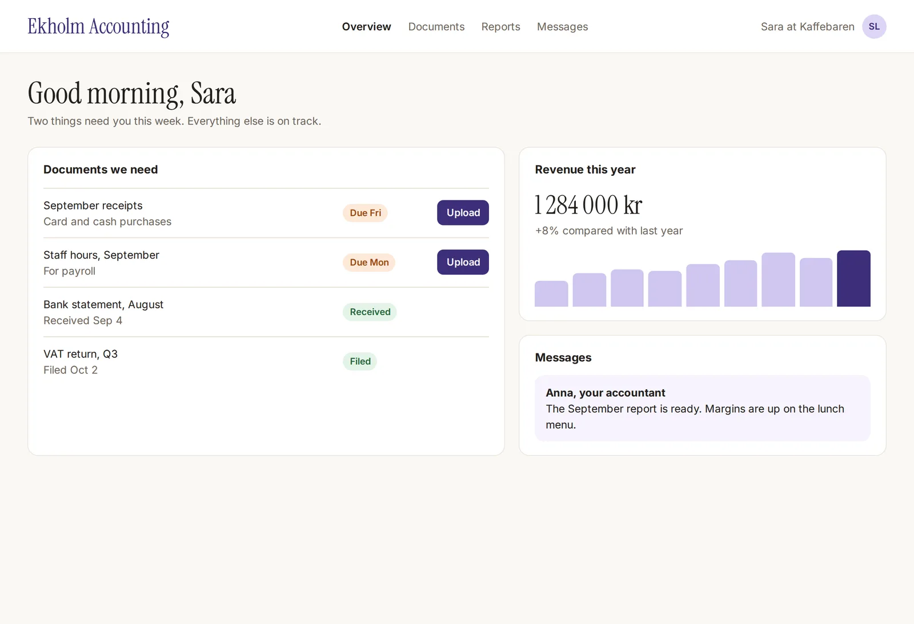
Task: Click the Received Sep 4 note
Action: pos(83,321)
